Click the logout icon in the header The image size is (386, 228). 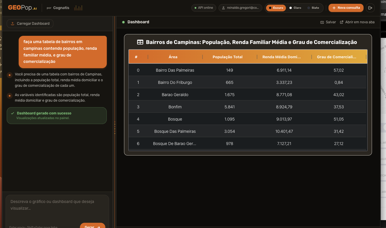coord(370,8)
